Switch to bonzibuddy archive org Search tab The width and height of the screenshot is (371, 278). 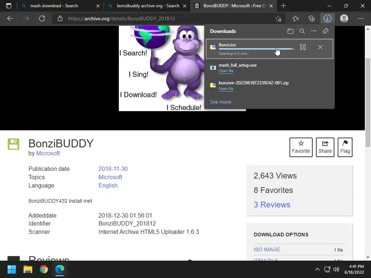pyautogui.click(x=148, y=6)
